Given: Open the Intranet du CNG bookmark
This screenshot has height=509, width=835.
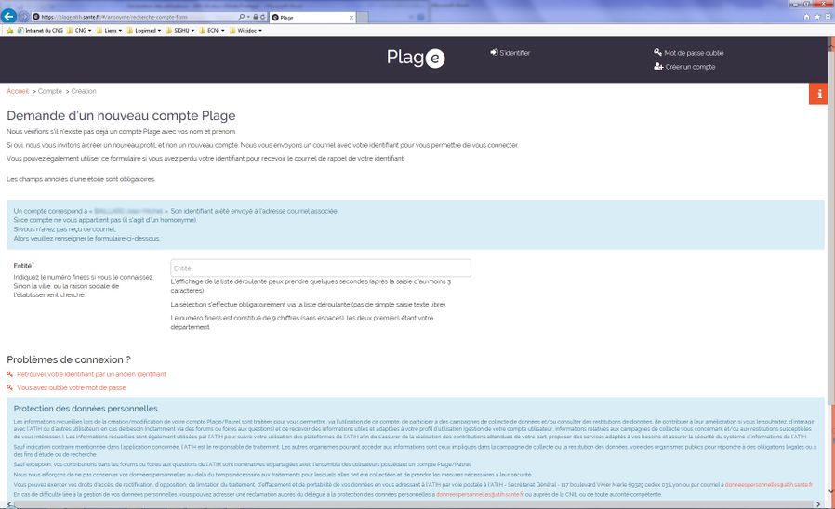Looking at the screenshot, I should click(40, 31).
